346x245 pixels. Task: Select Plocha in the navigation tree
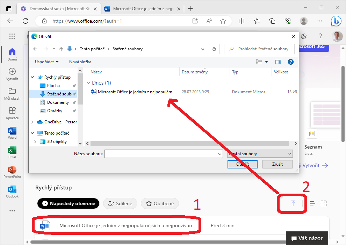tap(53, 85)
